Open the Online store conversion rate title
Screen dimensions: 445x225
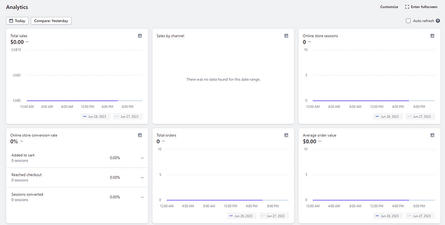coord(34,135)
